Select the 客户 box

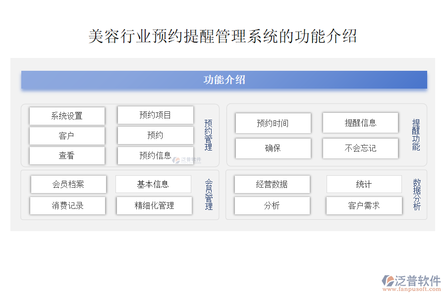(67, 136)
